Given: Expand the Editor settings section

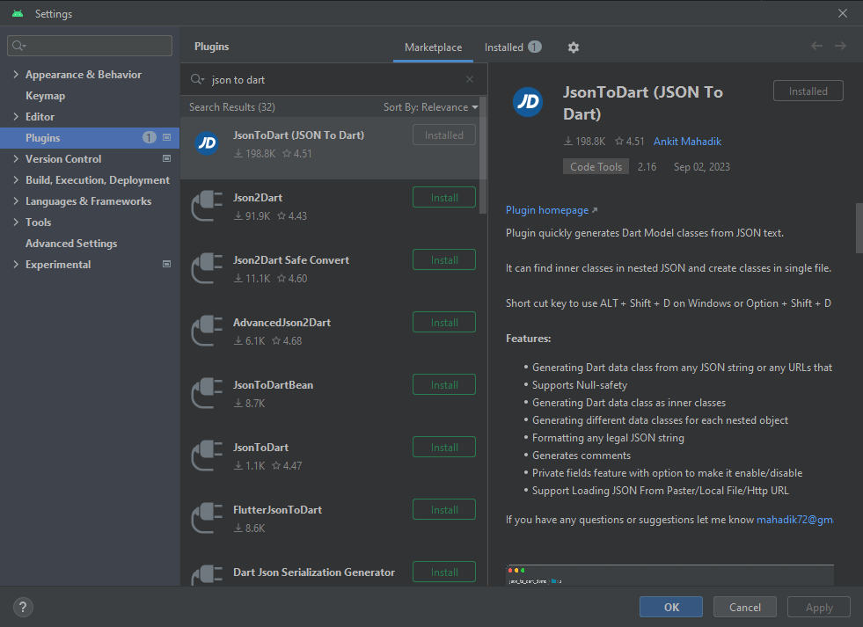Looking at the screenshot, I should coord(16,117).
